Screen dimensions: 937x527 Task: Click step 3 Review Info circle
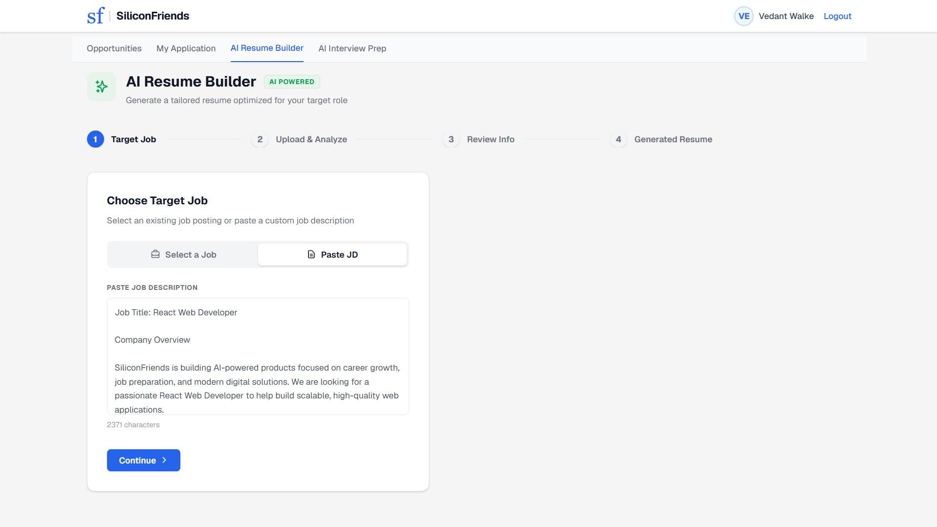coord(451,139)
